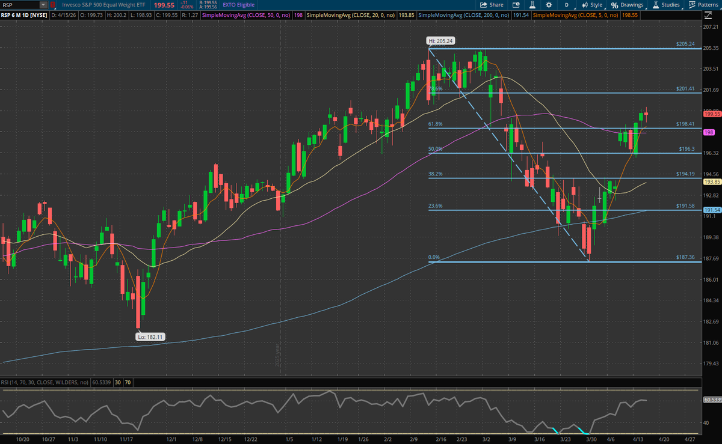Click the RSI overbought 70 value box
Image resolution: width=722 pixels, height=444 pixels.
tap(129, 382)
